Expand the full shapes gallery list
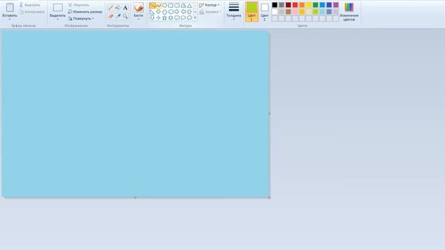This screenshot has width=445, height=250. (195, 18)
